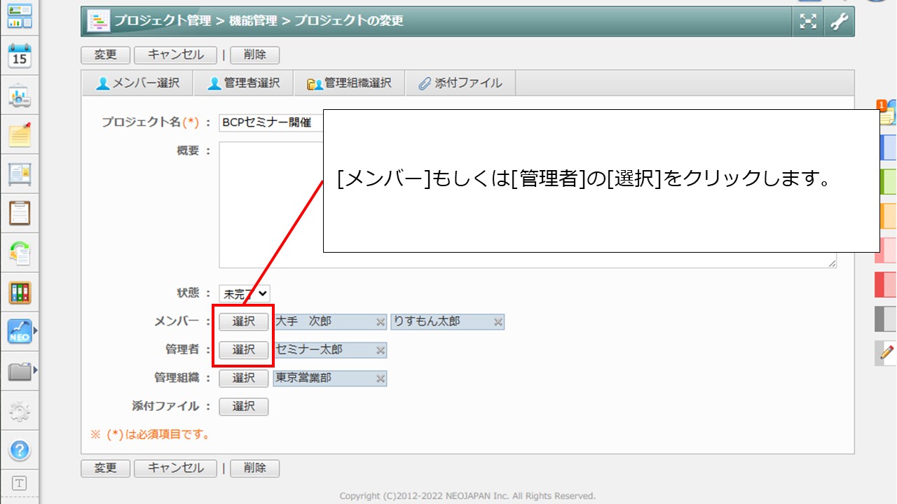Toggle fullscreen with the expand arrows icon
The width and height of the screenshot is (897, 504).
(x=808, y=22)
